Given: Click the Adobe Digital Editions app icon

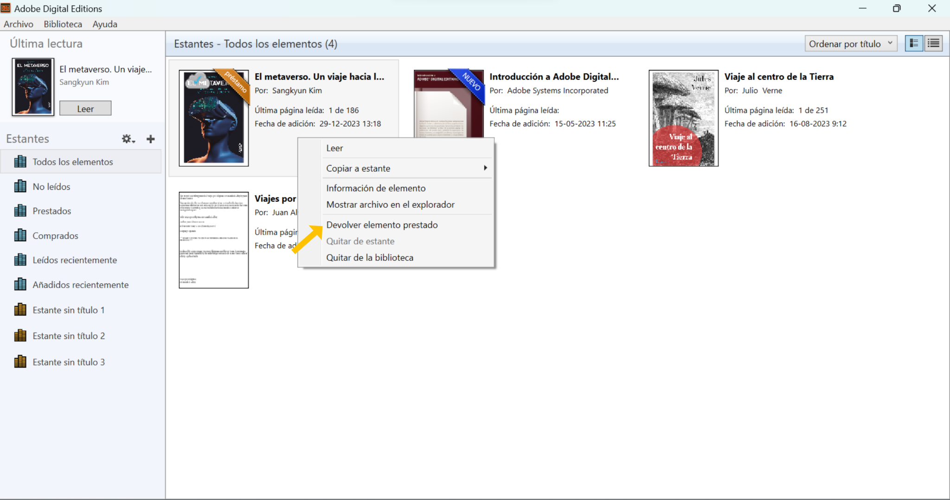Looking at the screenshot, I should [6, 8].
